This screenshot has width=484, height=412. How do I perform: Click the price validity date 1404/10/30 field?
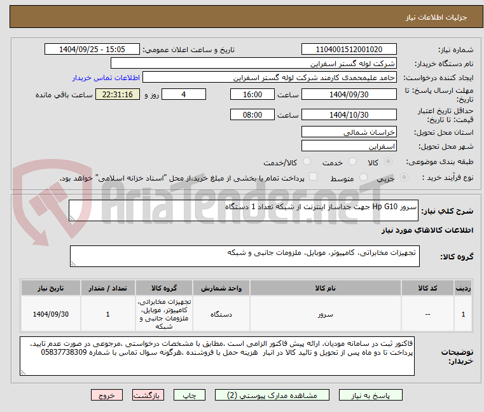(349, 115)
